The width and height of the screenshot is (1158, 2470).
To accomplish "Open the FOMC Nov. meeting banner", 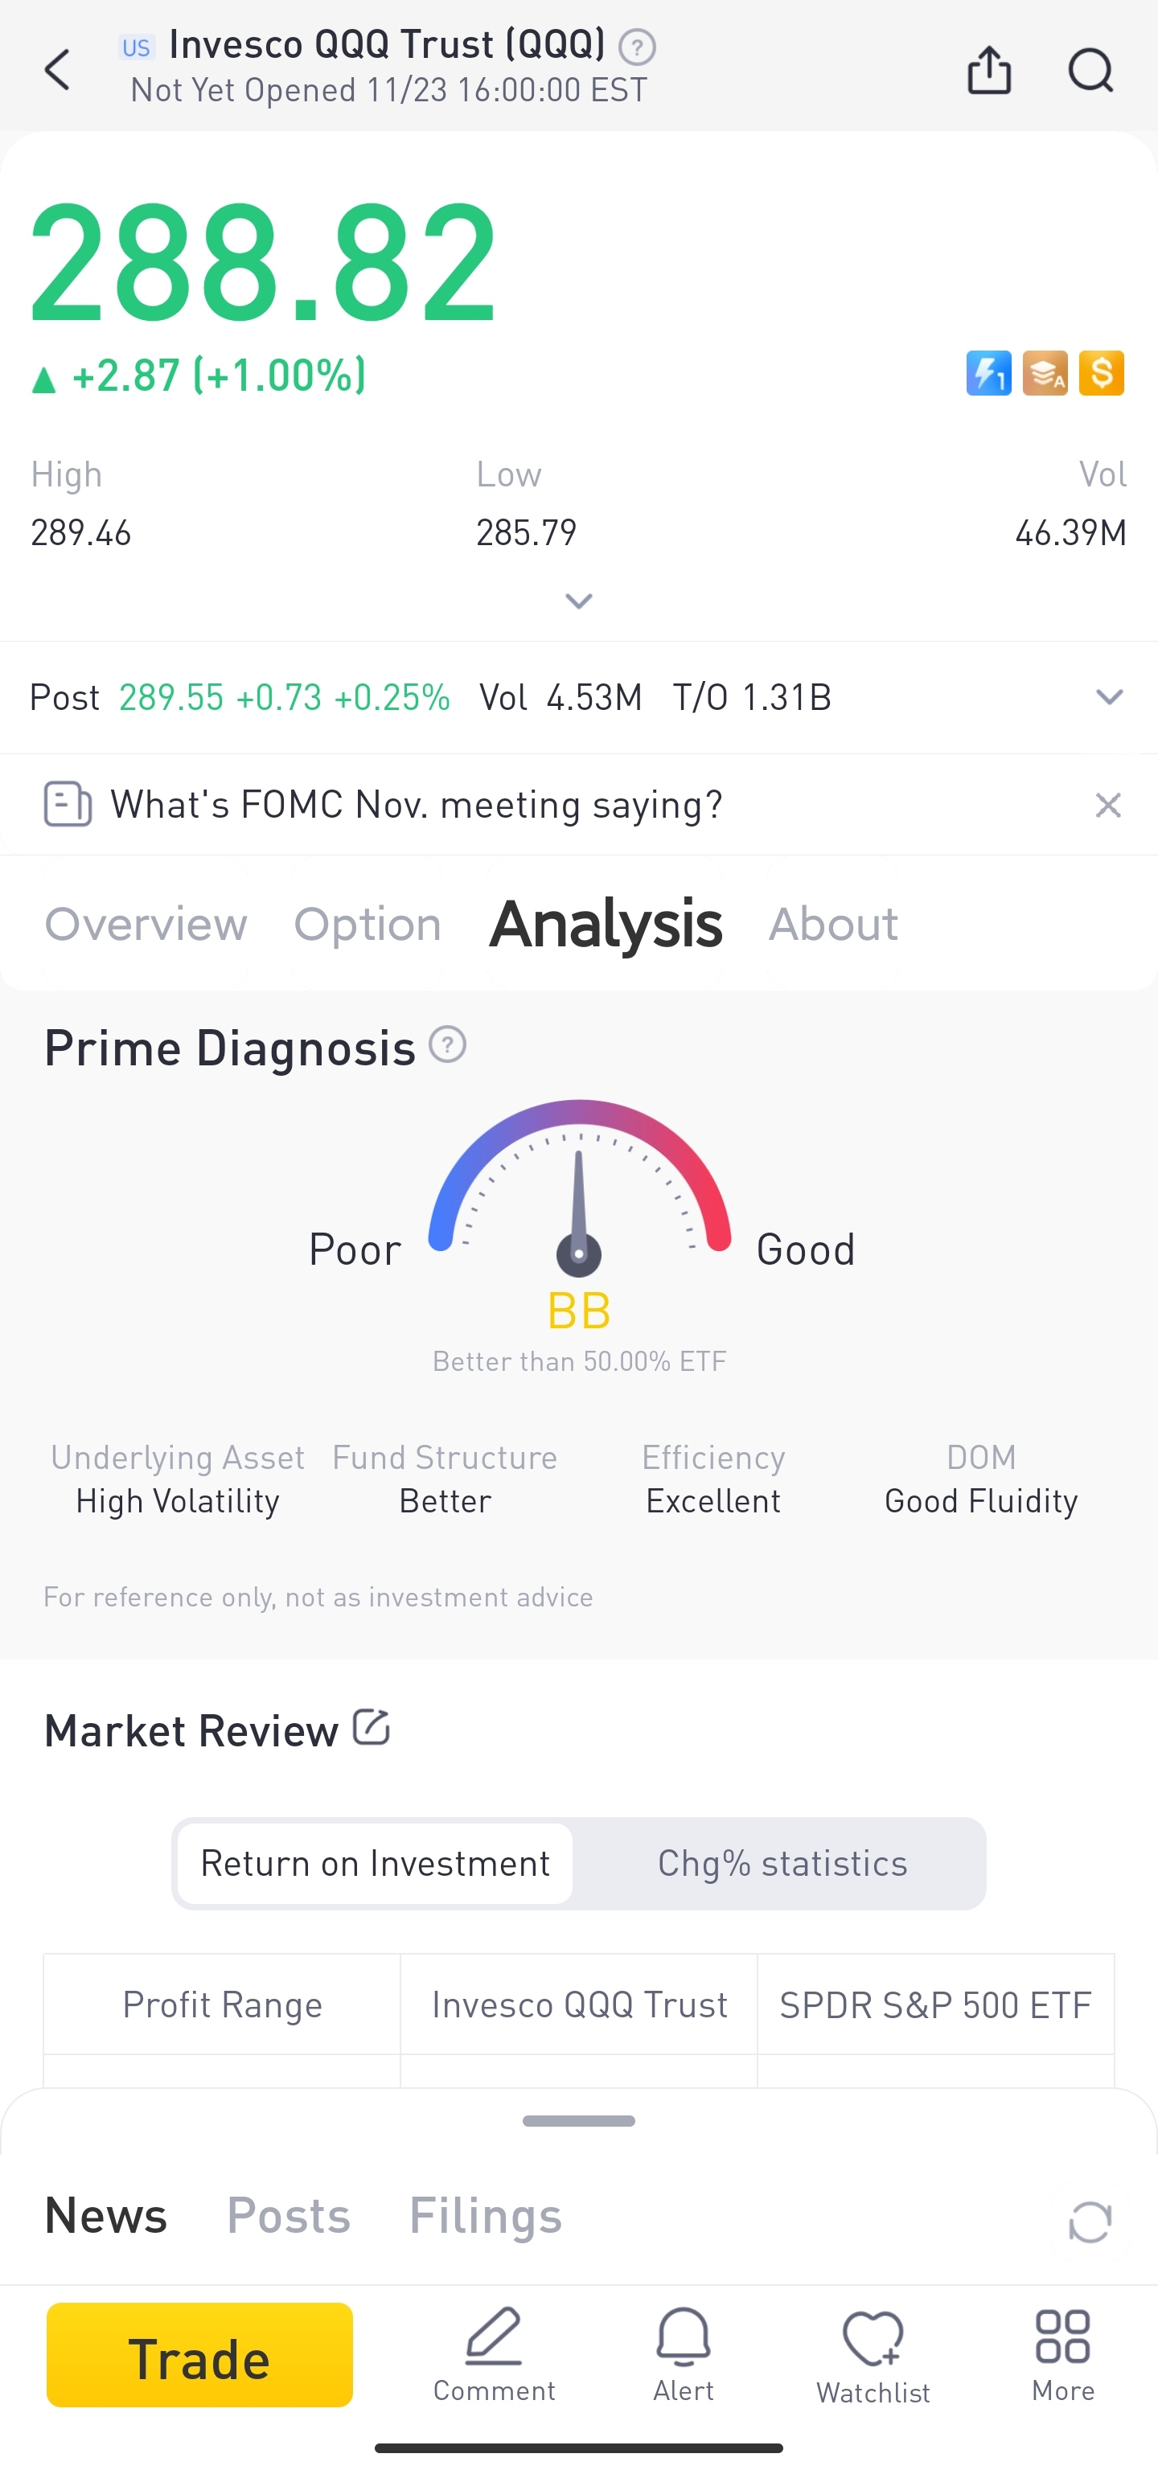I will [416, 805].
